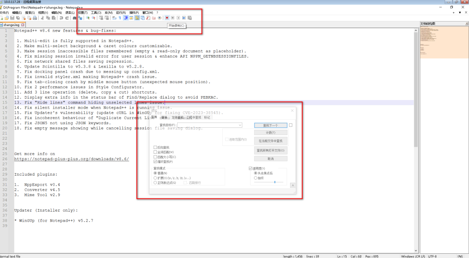469x258 pixels.
Task: Click the Cut scissors toolbar icon
Action: pos(43,18)
